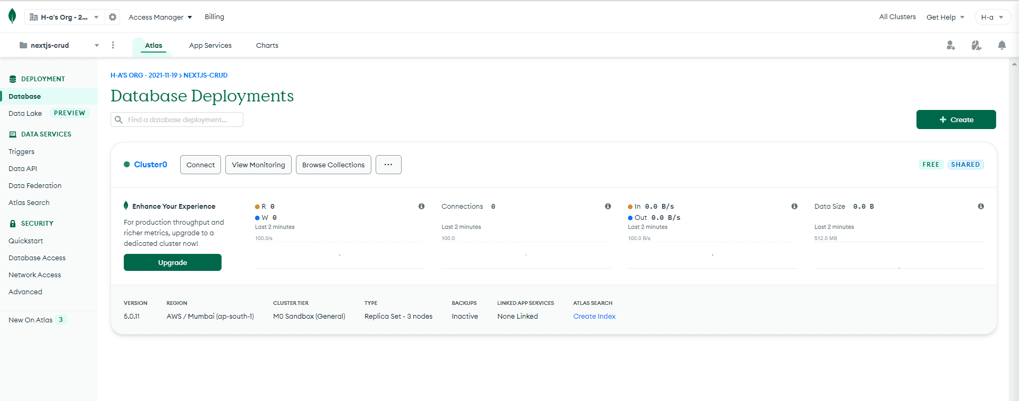The width and height of the screenshot is (1019, 401).
Task: Open Data Lake in the sidebar
Action: pyautogui.click(x=25, y=113)
